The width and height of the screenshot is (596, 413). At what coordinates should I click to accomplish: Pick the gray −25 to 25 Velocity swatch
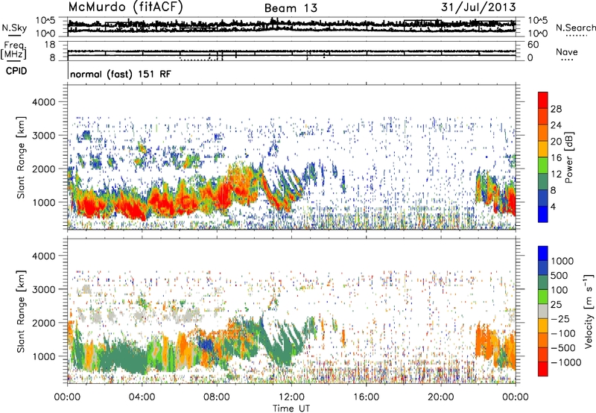pos(543,311)
